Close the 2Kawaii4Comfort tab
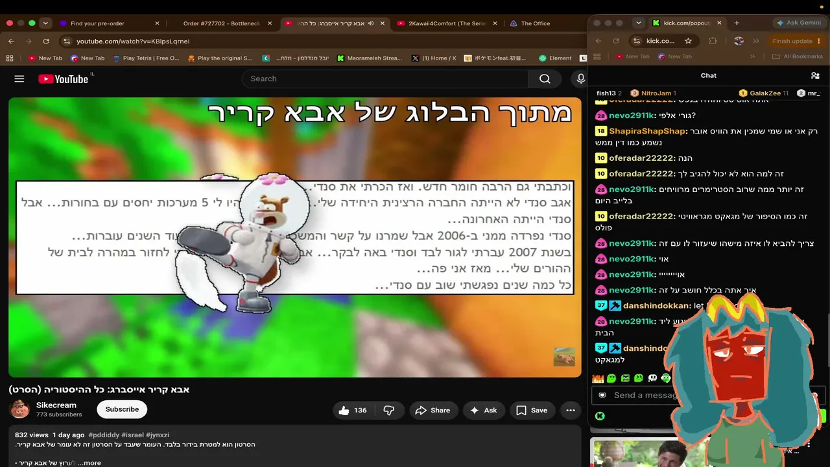This screenshot has height=467, width=830. point(495,23)
